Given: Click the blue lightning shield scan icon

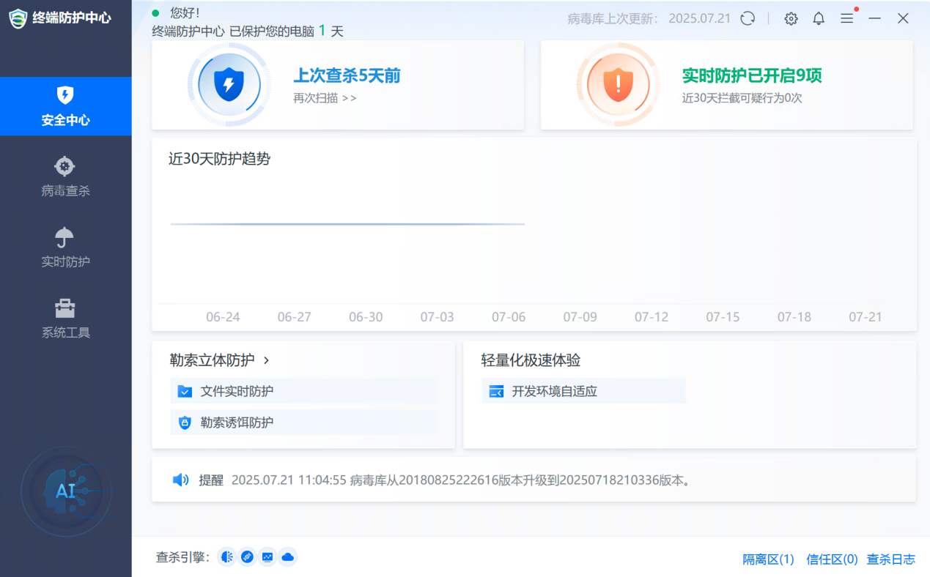Looking at the screenshot, I should (228, 85).
